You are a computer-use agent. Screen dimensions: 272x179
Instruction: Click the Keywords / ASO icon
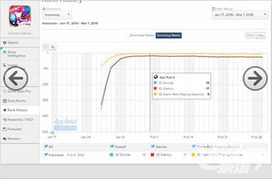coord(4,120)
